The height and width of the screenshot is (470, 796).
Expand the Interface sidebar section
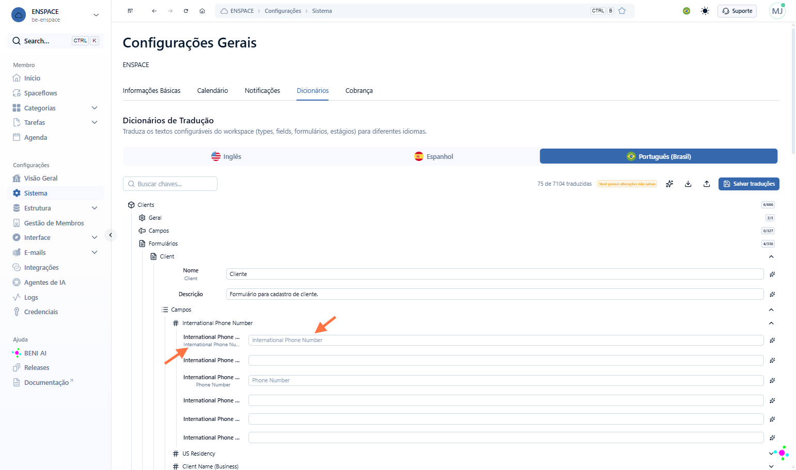pos(95,237)
